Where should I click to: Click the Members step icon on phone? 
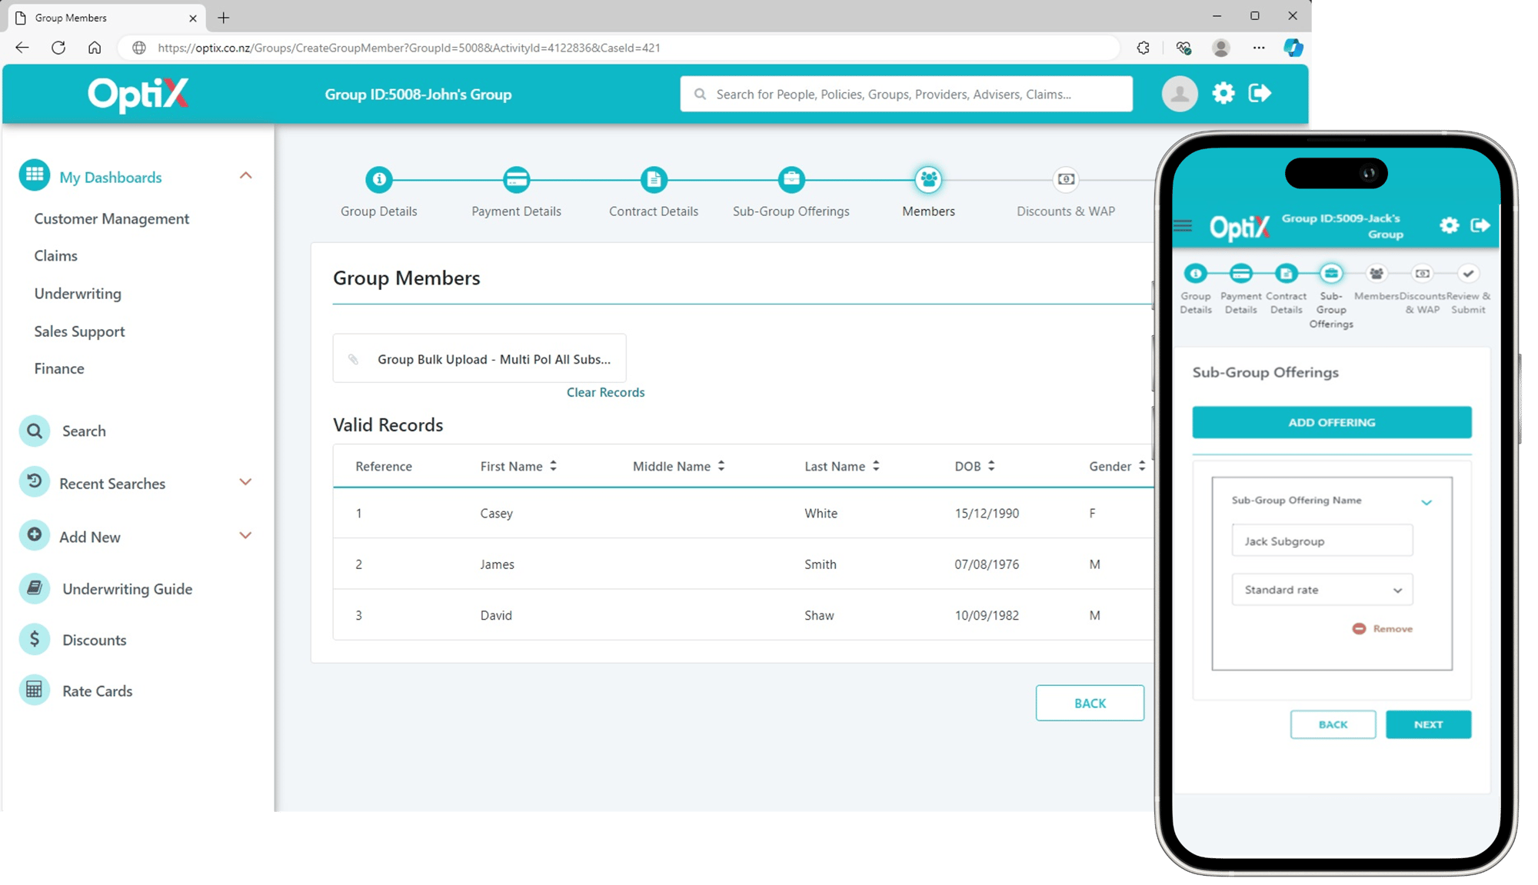click(1377, 273)
